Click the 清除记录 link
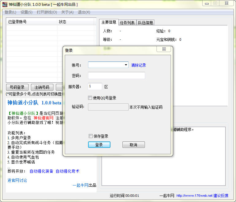 [138, 65]
